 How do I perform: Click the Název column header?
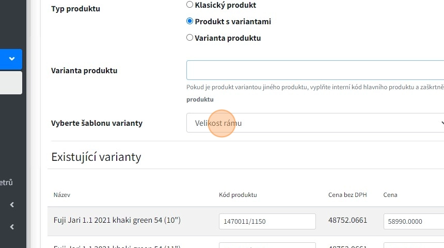click(x=62, y=195)
